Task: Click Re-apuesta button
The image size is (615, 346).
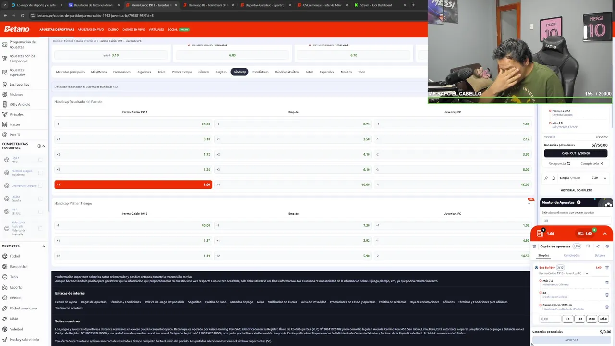Action: 559,163
